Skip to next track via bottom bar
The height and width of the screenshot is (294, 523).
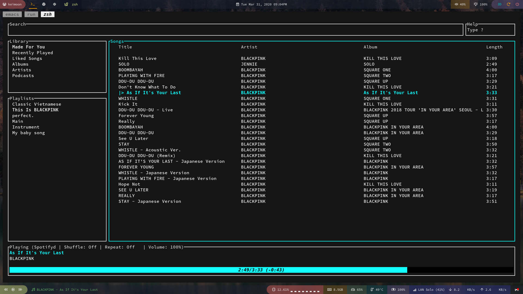pos(20,290)
